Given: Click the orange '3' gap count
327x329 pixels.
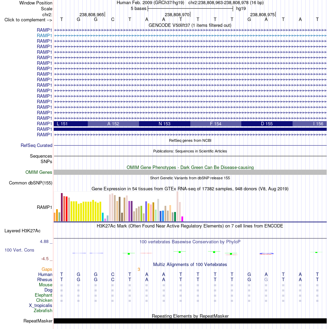Looking at the screenshot, I should pyautogui.click(x=139, y=269).
